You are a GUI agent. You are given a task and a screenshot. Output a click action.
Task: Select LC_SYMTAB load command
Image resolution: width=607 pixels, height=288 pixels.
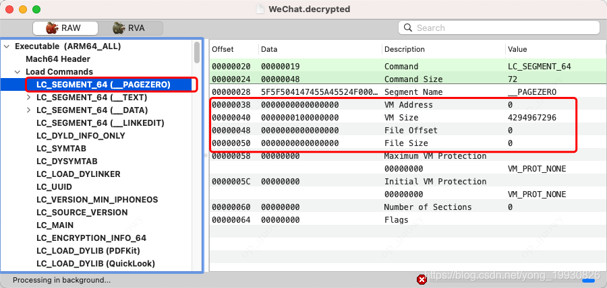coord(61,148)
